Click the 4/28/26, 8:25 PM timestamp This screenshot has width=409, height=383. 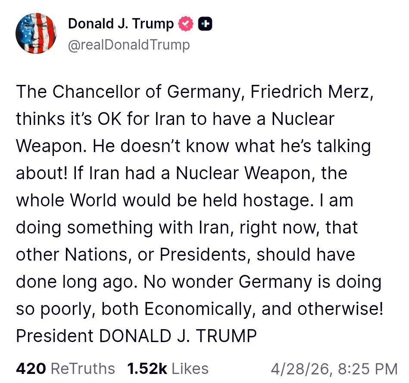tap(334, 368)
